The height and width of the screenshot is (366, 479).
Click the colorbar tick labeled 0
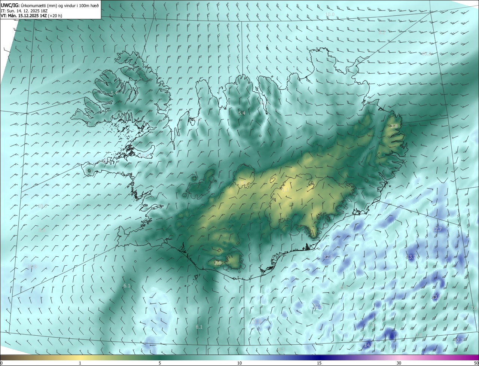pyautogui.click(x=1, y=363)
